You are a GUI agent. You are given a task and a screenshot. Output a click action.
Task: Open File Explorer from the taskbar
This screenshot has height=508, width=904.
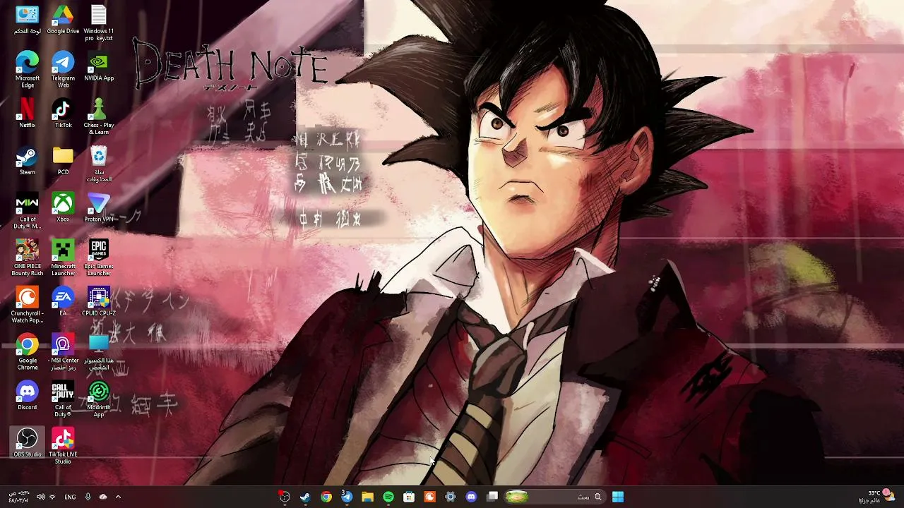pyautogui.click(x=367, y=497)
